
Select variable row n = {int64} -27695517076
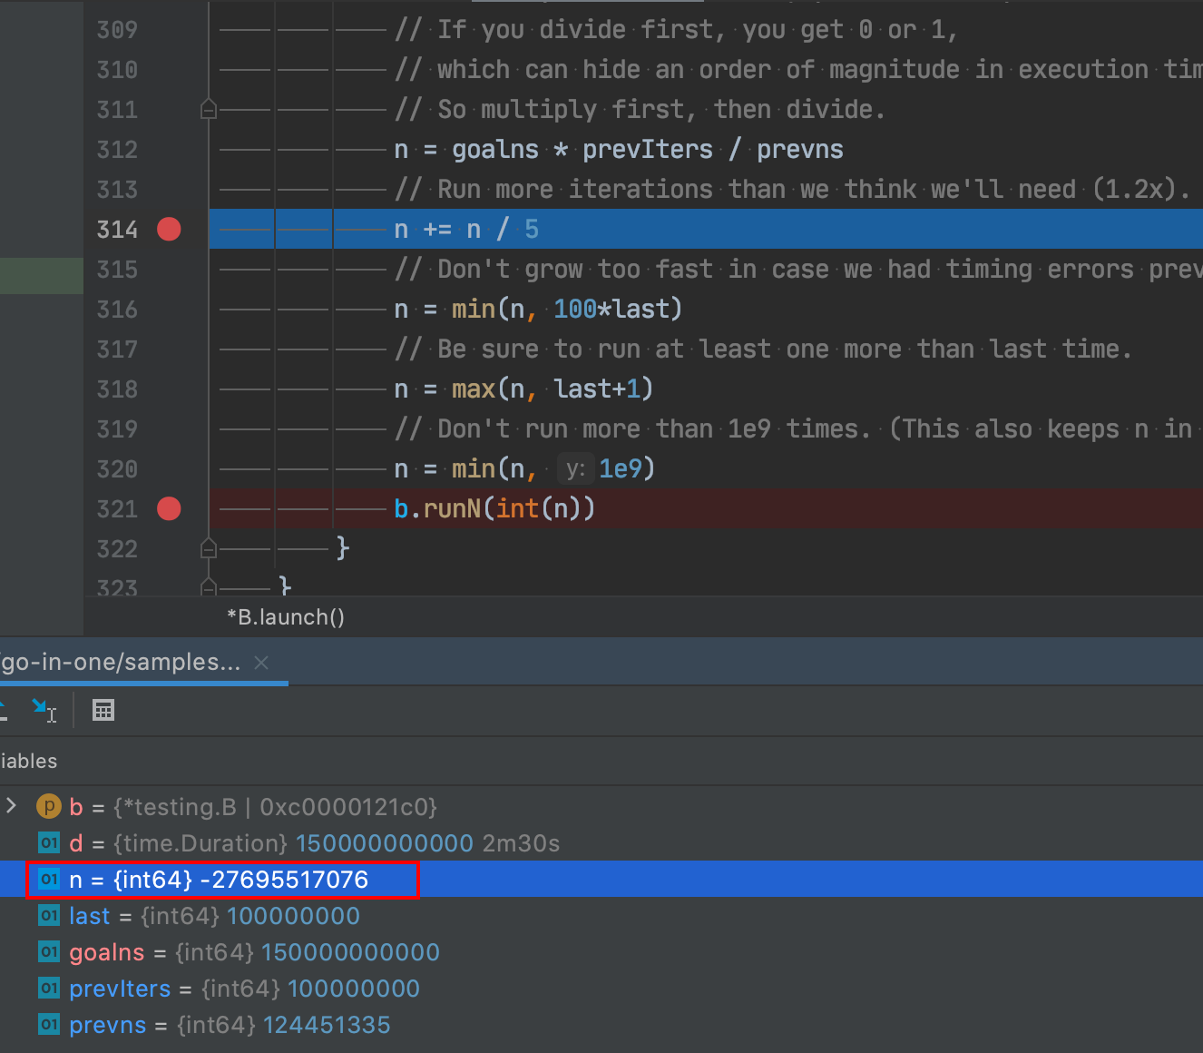[x=601, y=879]
